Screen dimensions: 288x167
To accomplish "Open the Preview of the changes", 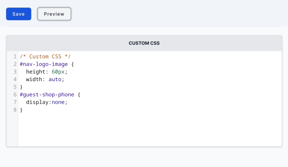I will (x=54, y=14).
